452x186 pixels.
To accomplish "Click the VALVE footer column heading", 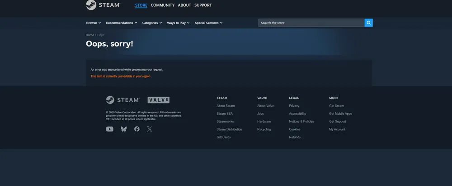I will point(262,98).
